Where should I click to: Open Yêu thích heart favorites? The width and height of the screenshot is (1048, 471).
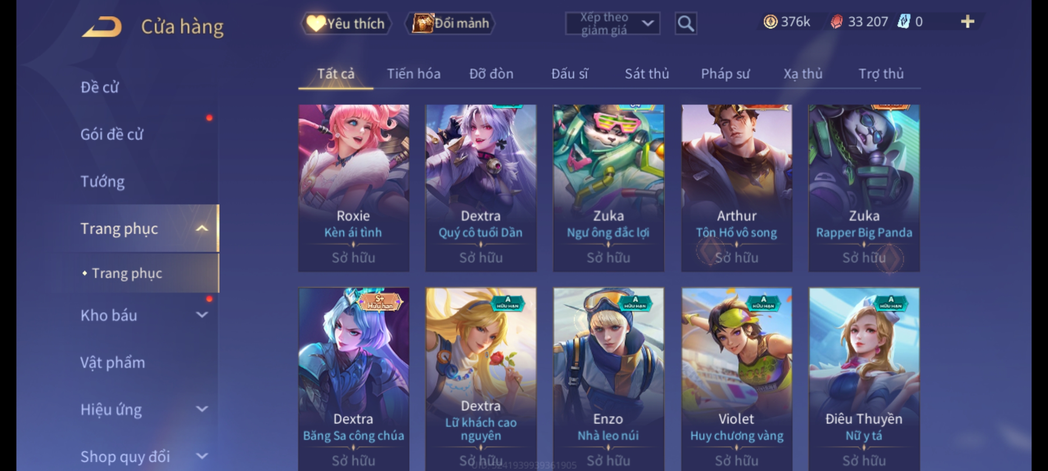(x=346, y=24)
